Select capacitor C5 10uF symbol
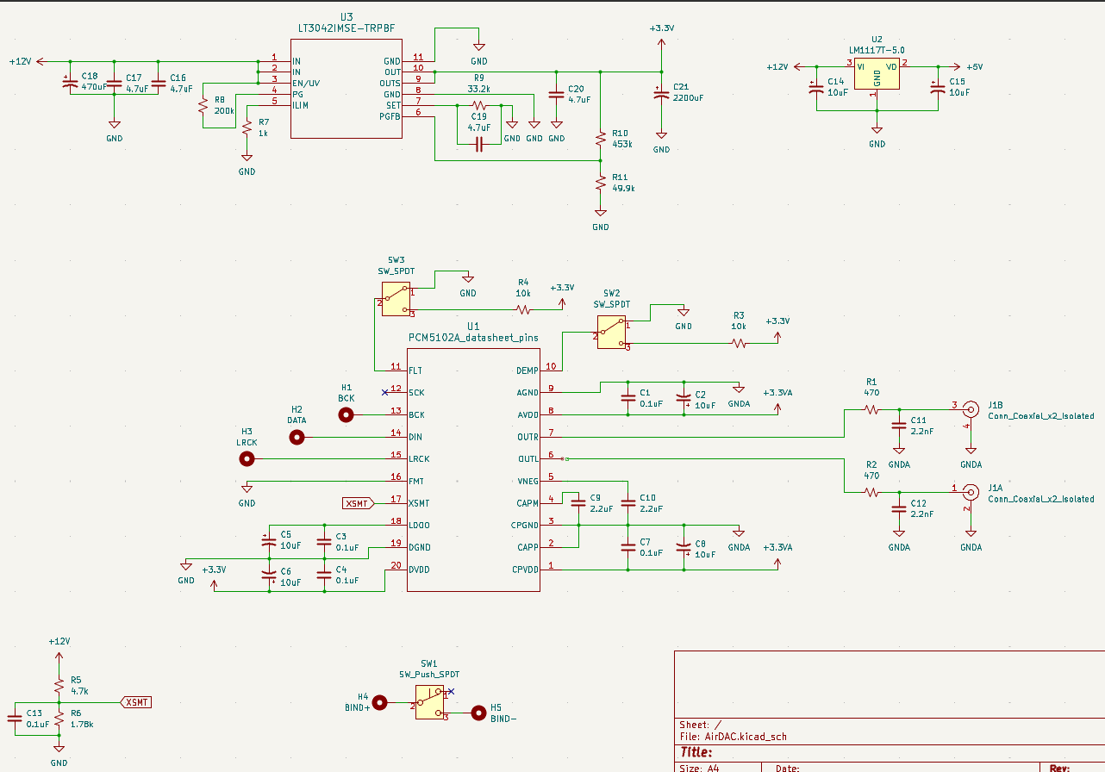The image size is (1105, 772). point(269,542)
